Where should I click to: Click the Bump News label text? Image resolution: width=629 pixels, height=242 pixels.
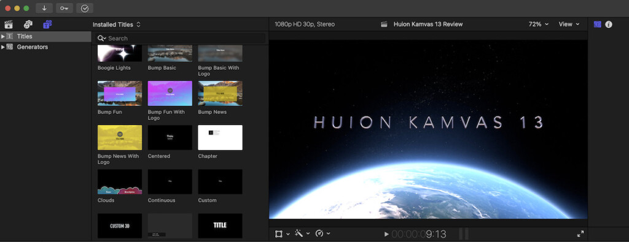(212, 112)
